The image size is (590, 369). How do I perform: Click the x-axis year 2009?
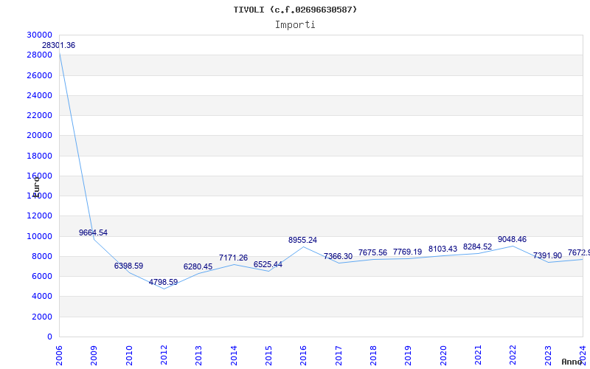94,355
